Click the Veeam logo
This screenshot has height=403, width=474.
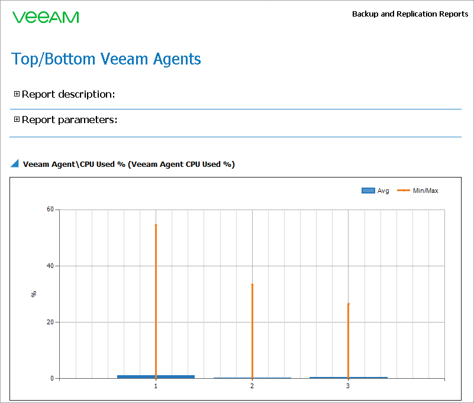click(x=46, y=17)
